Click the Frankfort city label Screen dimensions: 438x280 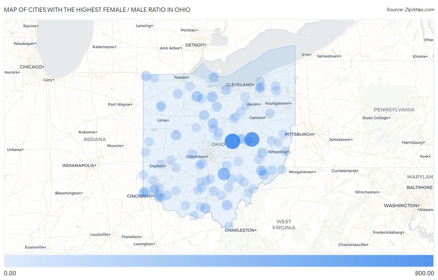(131, 237)
